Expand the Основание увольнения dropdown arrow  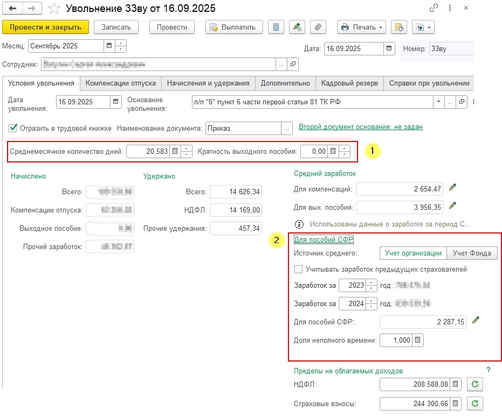pos(438,102)
